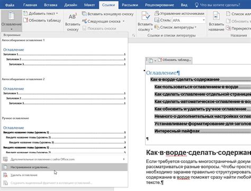Click TOC entry 'Как сделать оглавление отдельной страницей'
Viewport: 251px width, 191px height.
[x=203, y=94]
